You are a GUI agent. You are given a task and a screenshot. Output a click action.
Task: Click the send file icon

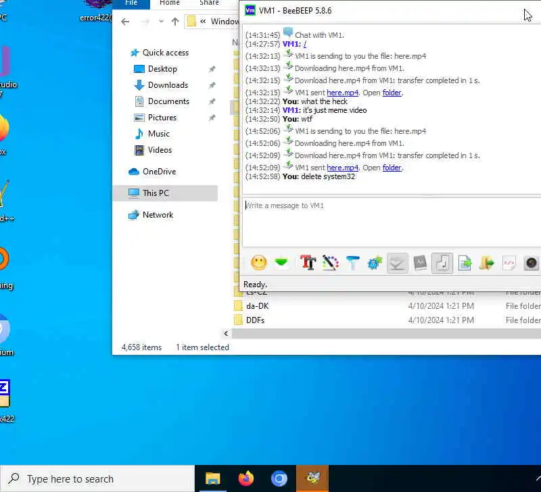click(x=465, y=263)
